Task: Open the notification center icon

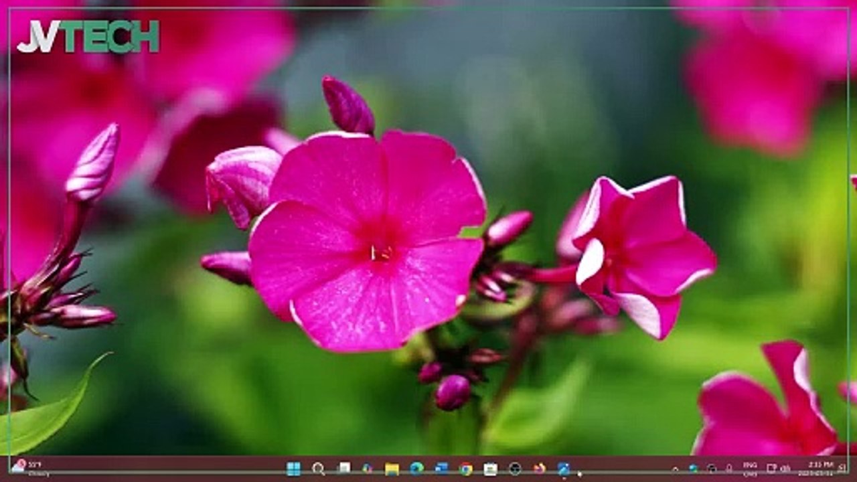Action: [x=842, y=468]
